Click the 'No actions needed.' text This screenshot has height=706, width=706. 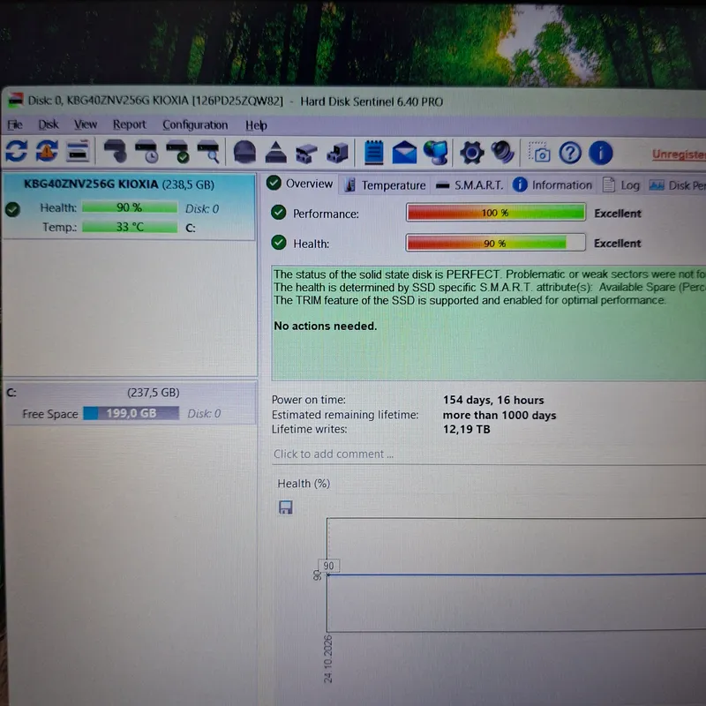325,326
